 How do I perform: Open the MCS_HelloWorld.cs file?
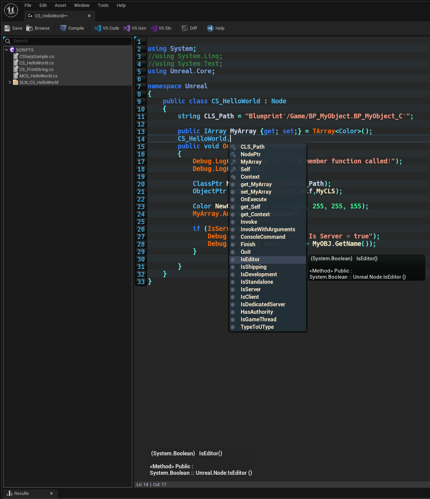38,76
